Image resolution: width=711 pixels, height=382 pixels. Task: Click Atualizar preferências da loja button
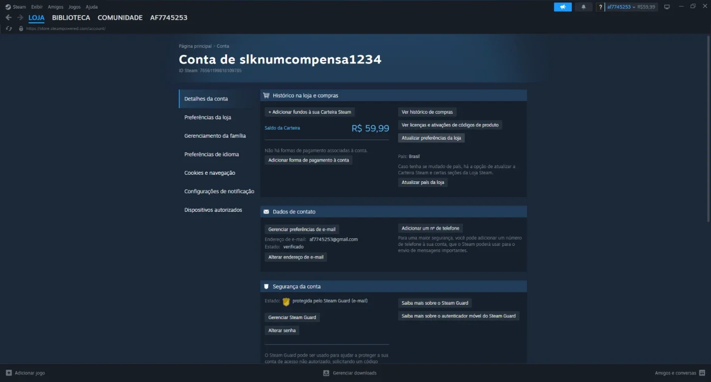431,138
